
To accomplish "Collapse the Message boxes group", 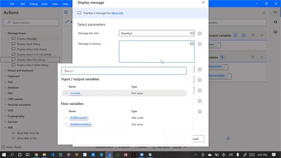I will pos(5,33).
